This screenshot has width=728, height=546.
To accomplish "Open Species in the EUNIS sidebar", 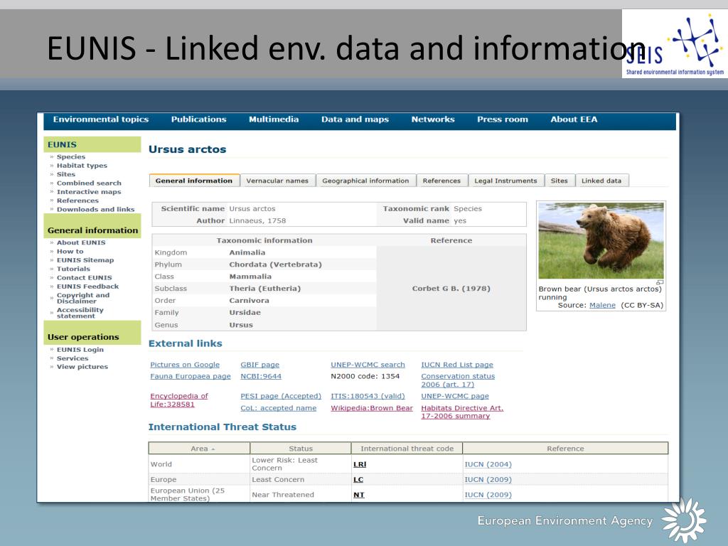I will click(71, 157).
